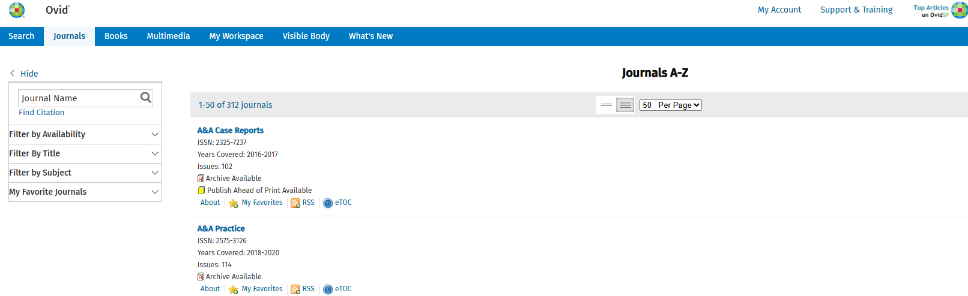Switch to compact title list view
The height and width of the screenshot is (296, 968).
point(607,105)
